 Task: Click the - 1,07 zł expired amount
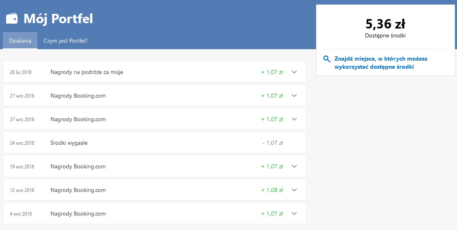[x=272, y=143]
